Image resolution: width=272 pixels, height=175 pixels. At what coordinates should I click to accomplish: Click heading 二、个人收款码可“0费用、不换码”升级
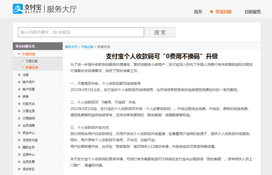click(x=103, y=103)
